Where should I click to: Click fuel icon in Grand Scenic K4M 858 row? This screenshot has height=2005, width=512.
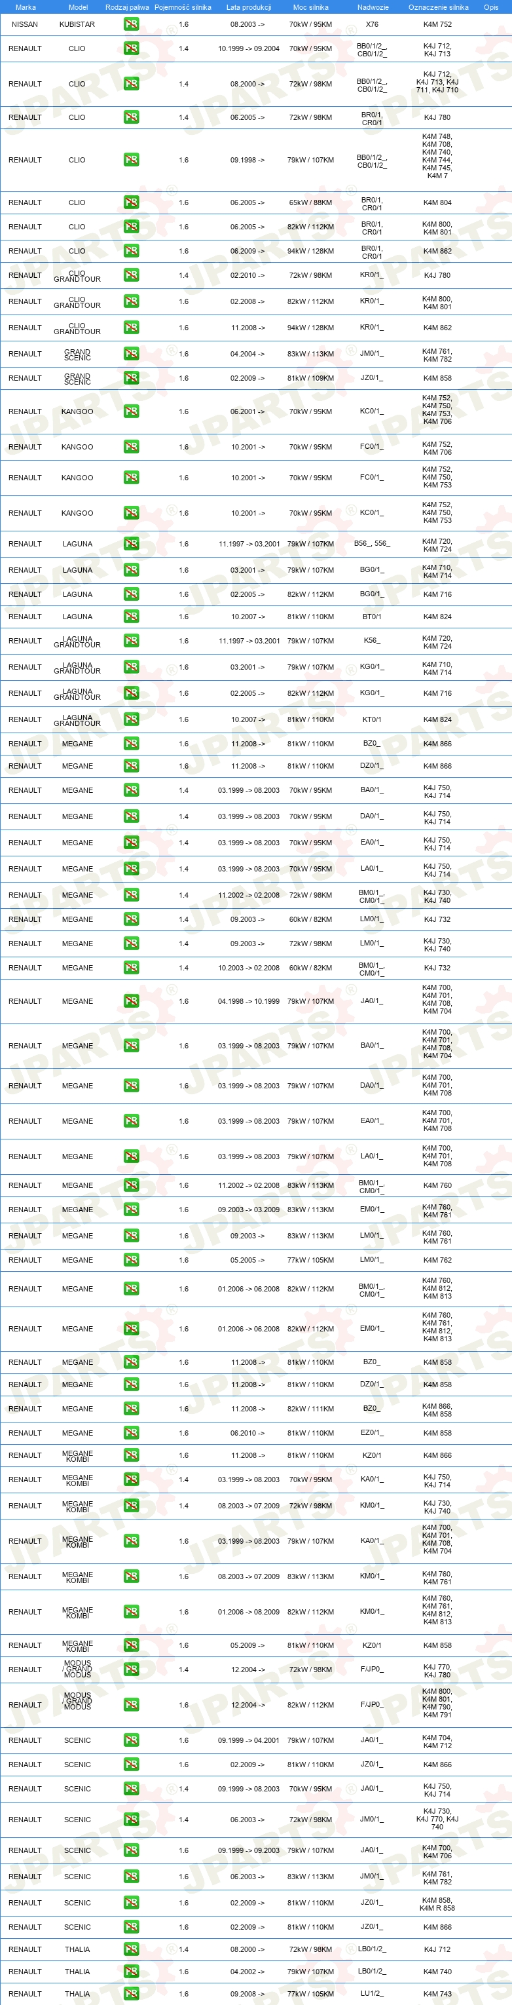point(131,377)
